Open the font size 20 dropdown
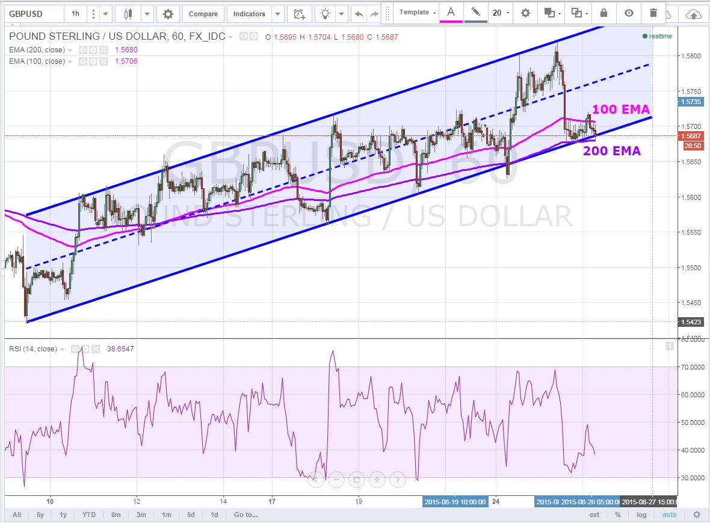 tap(501, 13)
